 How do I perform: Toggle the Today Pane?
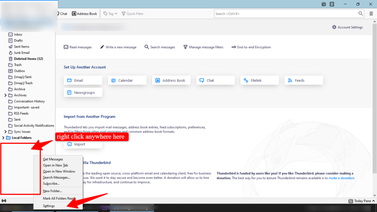coord(360,201)
